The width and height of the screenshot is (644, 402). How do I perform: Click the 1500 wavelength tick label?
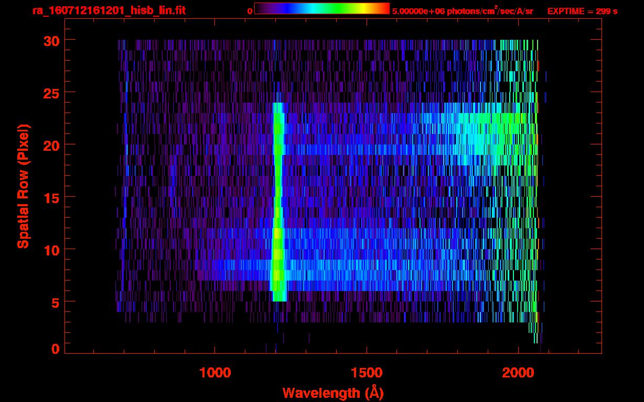point(367,372)
